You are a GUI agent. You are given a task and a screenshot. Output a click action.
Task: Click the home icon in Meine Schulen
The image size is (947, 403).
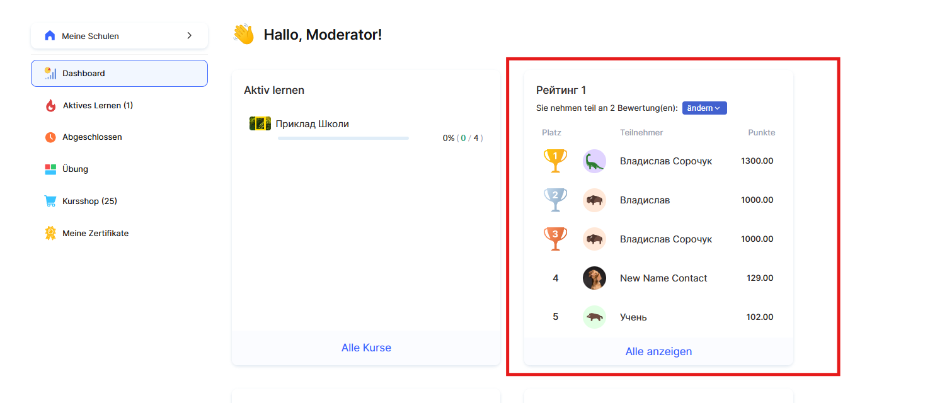coord(50,36)
